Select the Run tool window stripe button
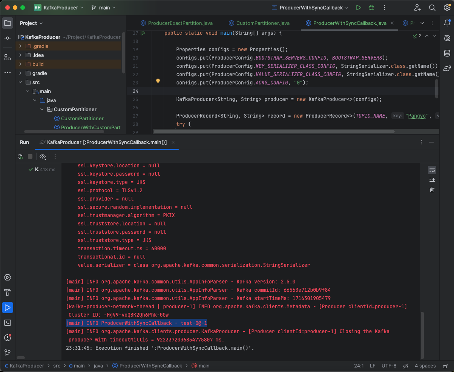 click(8, 308)
